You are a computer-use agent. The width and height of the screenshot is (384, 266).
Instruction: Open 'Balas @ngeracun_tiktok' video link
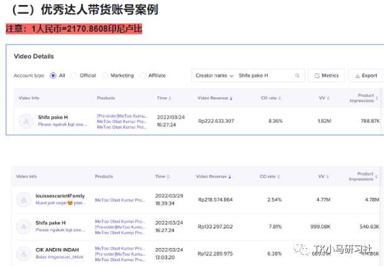(60, 257)
